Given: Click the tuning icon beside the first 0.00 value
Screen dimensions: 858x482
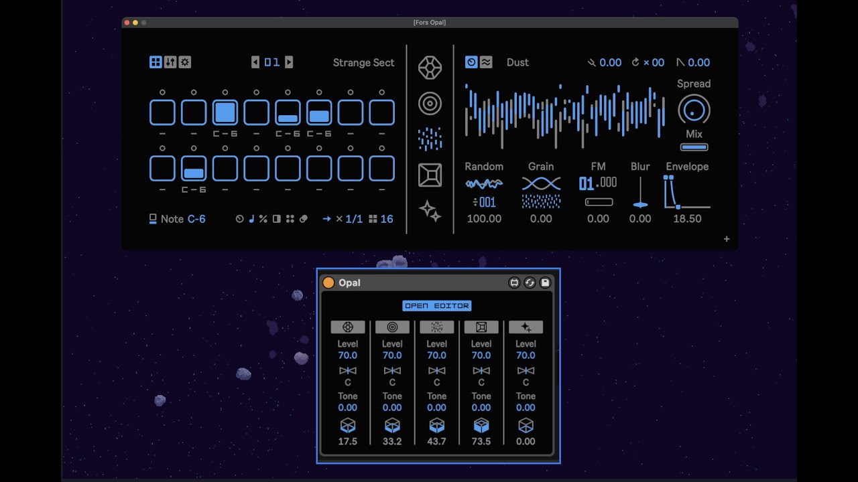Looking at the screenshot, I should 592,62.
